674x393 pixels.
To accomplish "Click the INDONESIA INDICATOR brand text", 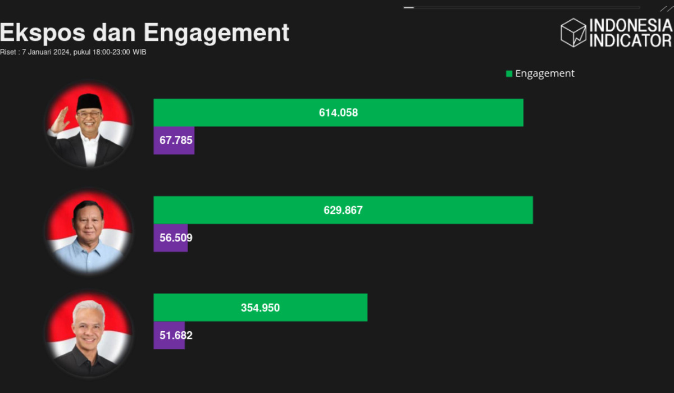I will pyautogui.click(x=630, y=33).
